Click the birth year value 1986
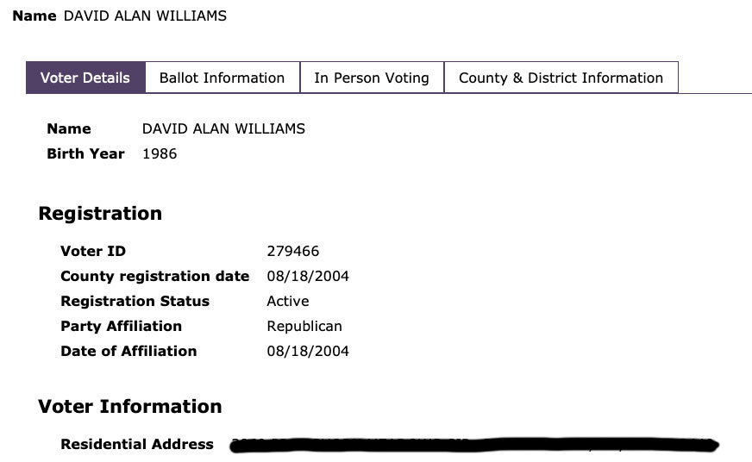Image resolution: width=752 pixels, height=462 pixels. tap(160, 153)
